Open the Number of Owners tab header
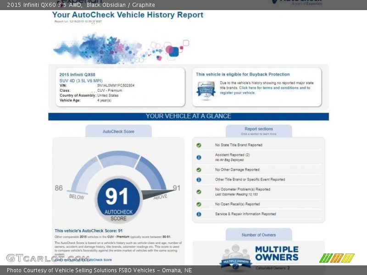The image size is (367, 275). pyautogui.click(x=259, y=235)
